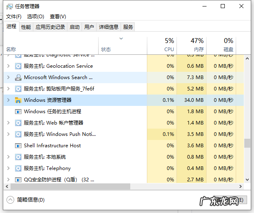The image size is (254, 213).
Task: Collapse details with 简略信息 arrow icon
Action: (x=11, y=200)
